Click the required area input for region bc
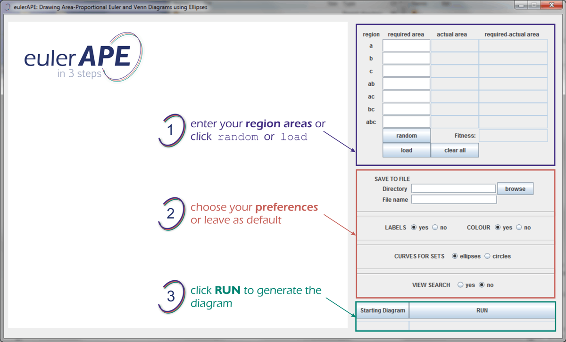 coord(407,109)
